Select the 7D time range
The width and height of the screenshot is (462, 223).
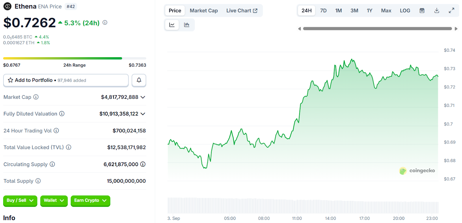point(323,11)
